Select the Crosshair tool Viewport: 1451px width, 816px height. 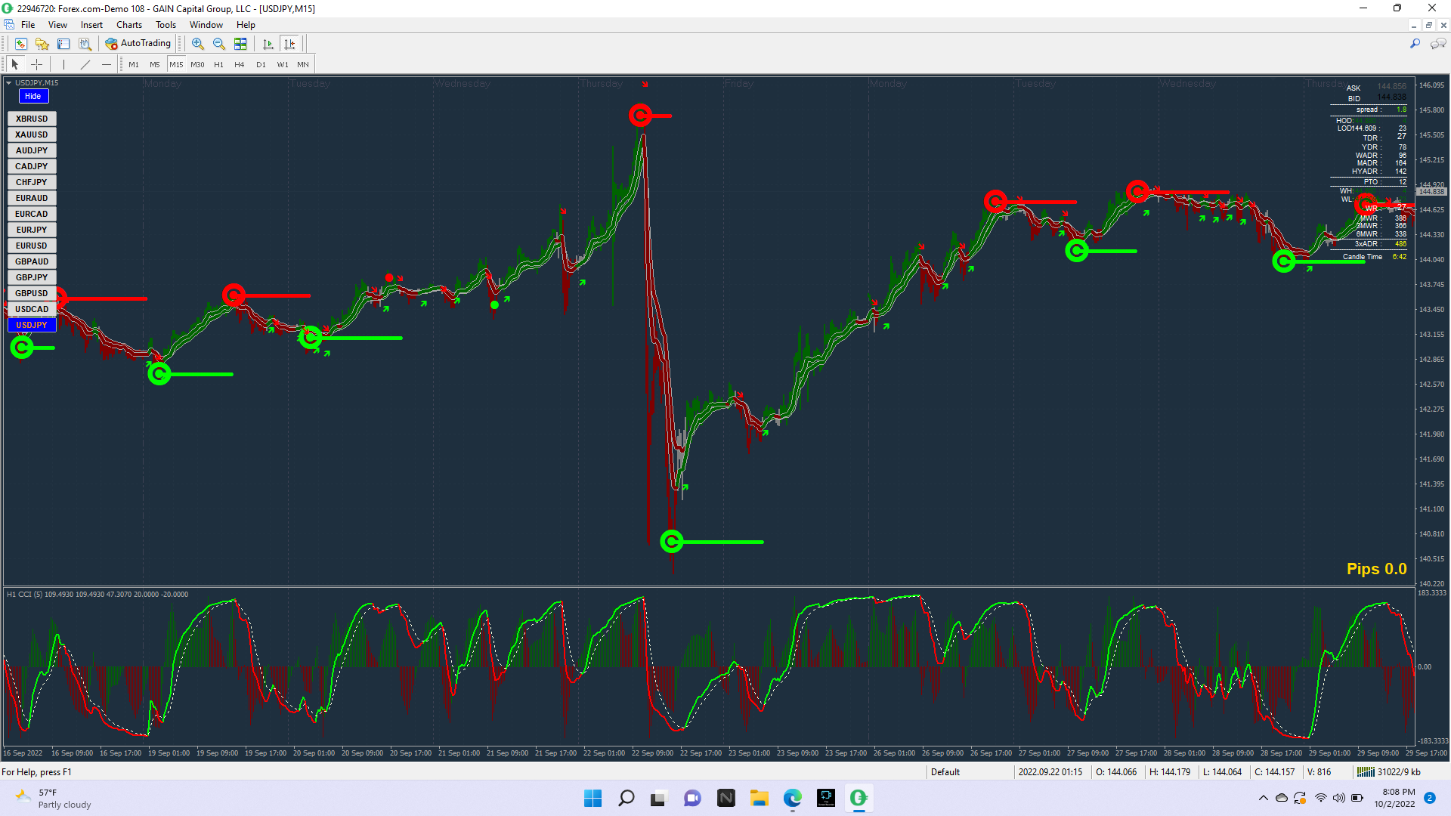click(36, 65)
